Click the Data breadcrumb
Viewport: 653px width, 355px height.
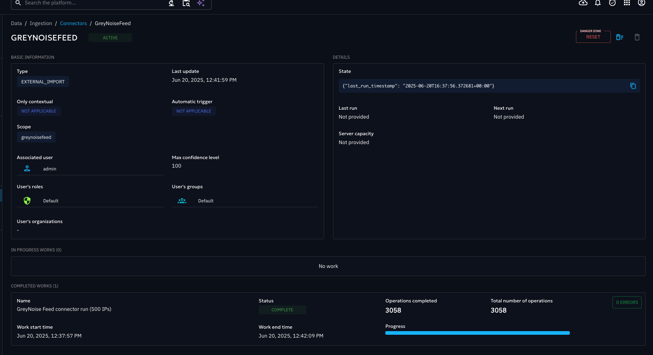17,23
